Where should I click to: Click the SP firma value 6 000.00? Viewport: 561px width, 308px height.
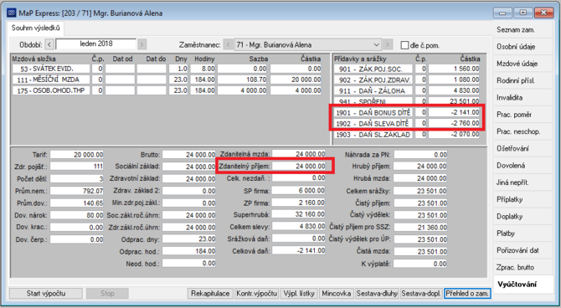tap(298, 191)
